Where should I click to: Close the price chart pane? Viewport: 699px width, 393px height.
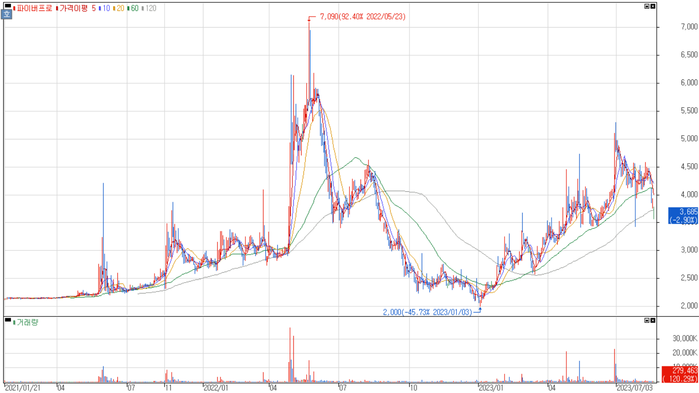coord(653,6)
